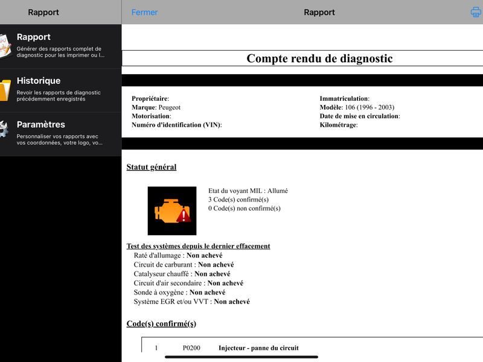Image resolution: width=483 pixels, height=362 pixels.
Task: Click the Marque: Peugeot field
Action: [156, 107]
